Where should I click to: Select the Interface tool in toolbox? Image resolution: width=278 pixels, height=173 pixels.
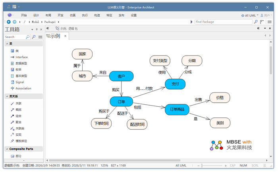pos(21,57)
